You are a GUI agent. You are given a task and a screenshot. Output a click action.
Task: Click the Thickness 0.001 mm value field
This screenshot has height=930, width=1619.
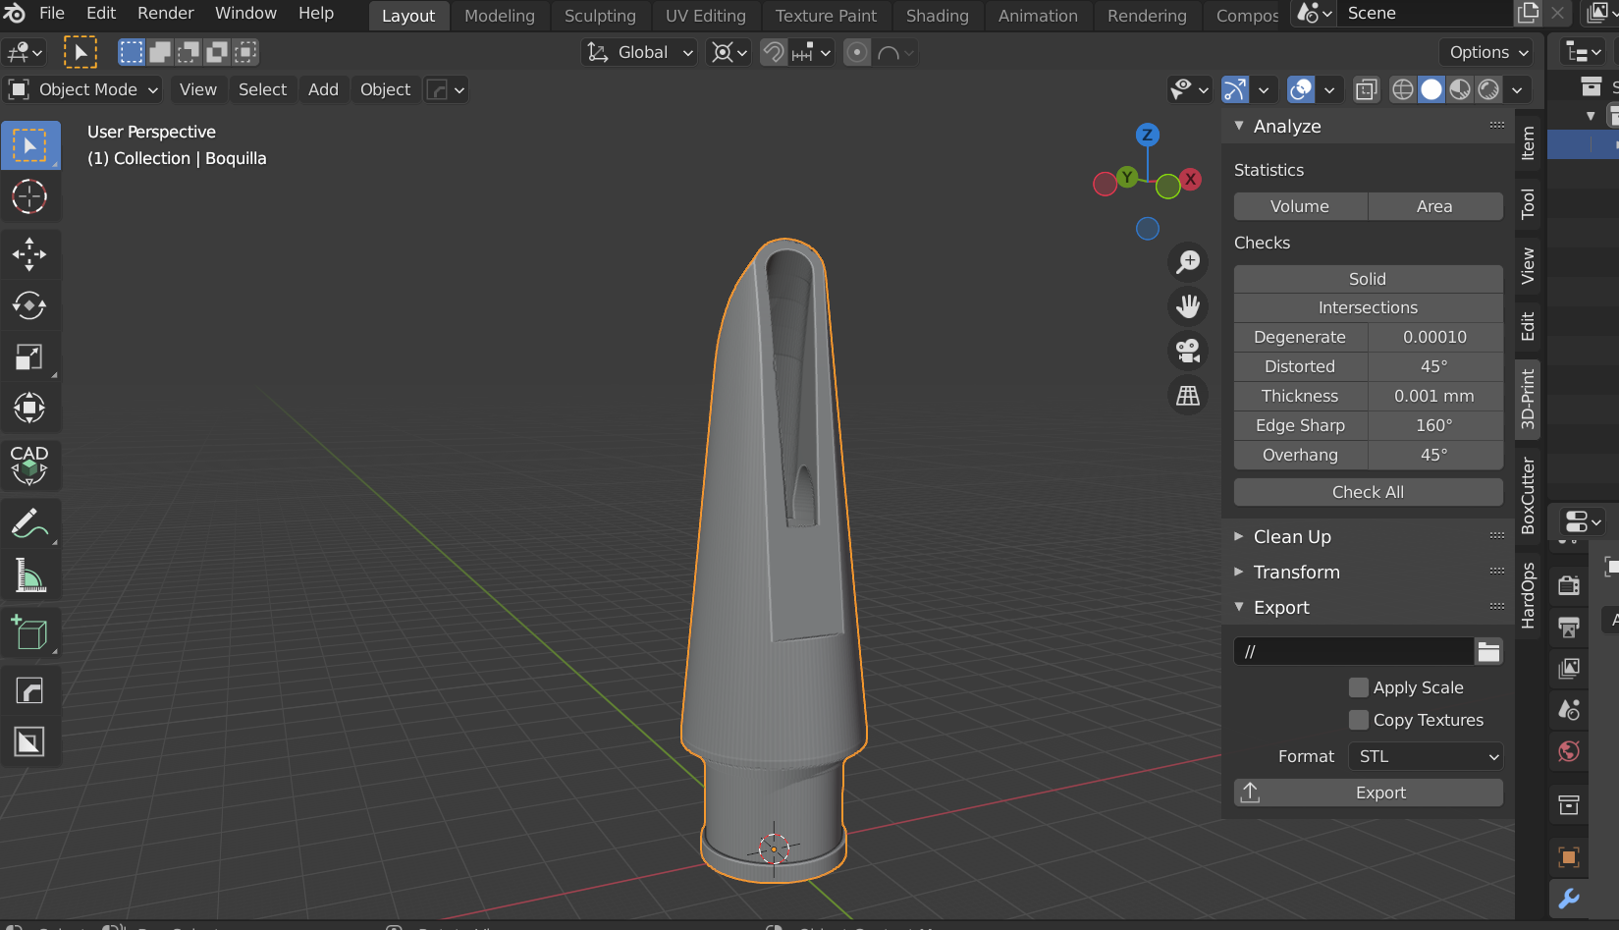point(1434,396)
